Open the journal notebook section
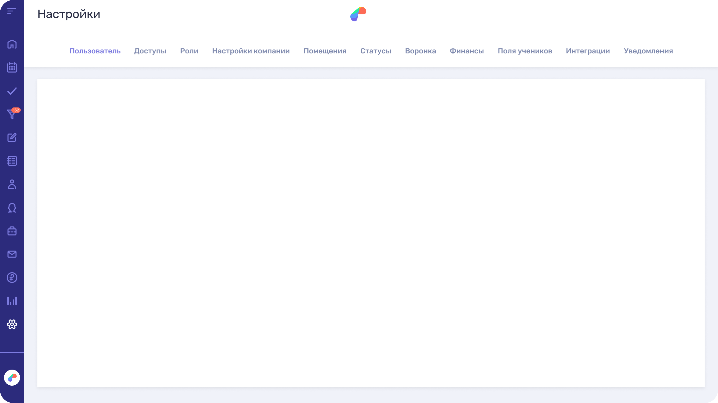The image size is (718, 403). tap(12, 161)
